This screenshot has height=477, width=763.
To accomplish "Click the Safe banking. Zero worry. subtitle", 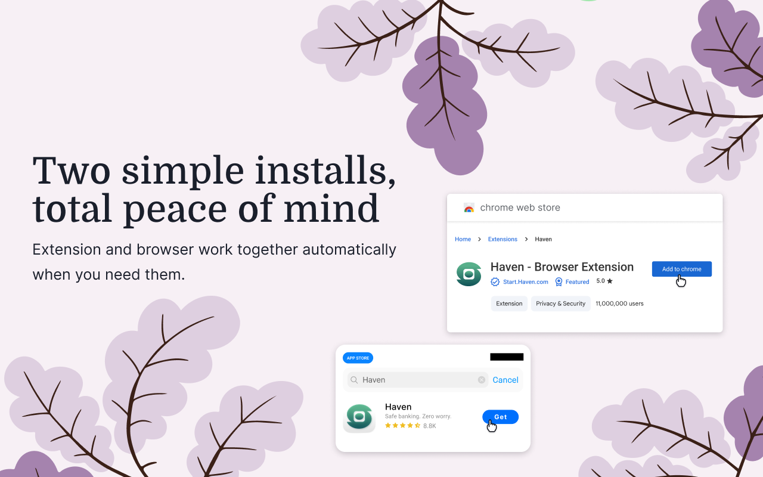I will pyautogui.click(x=418, y=416).
